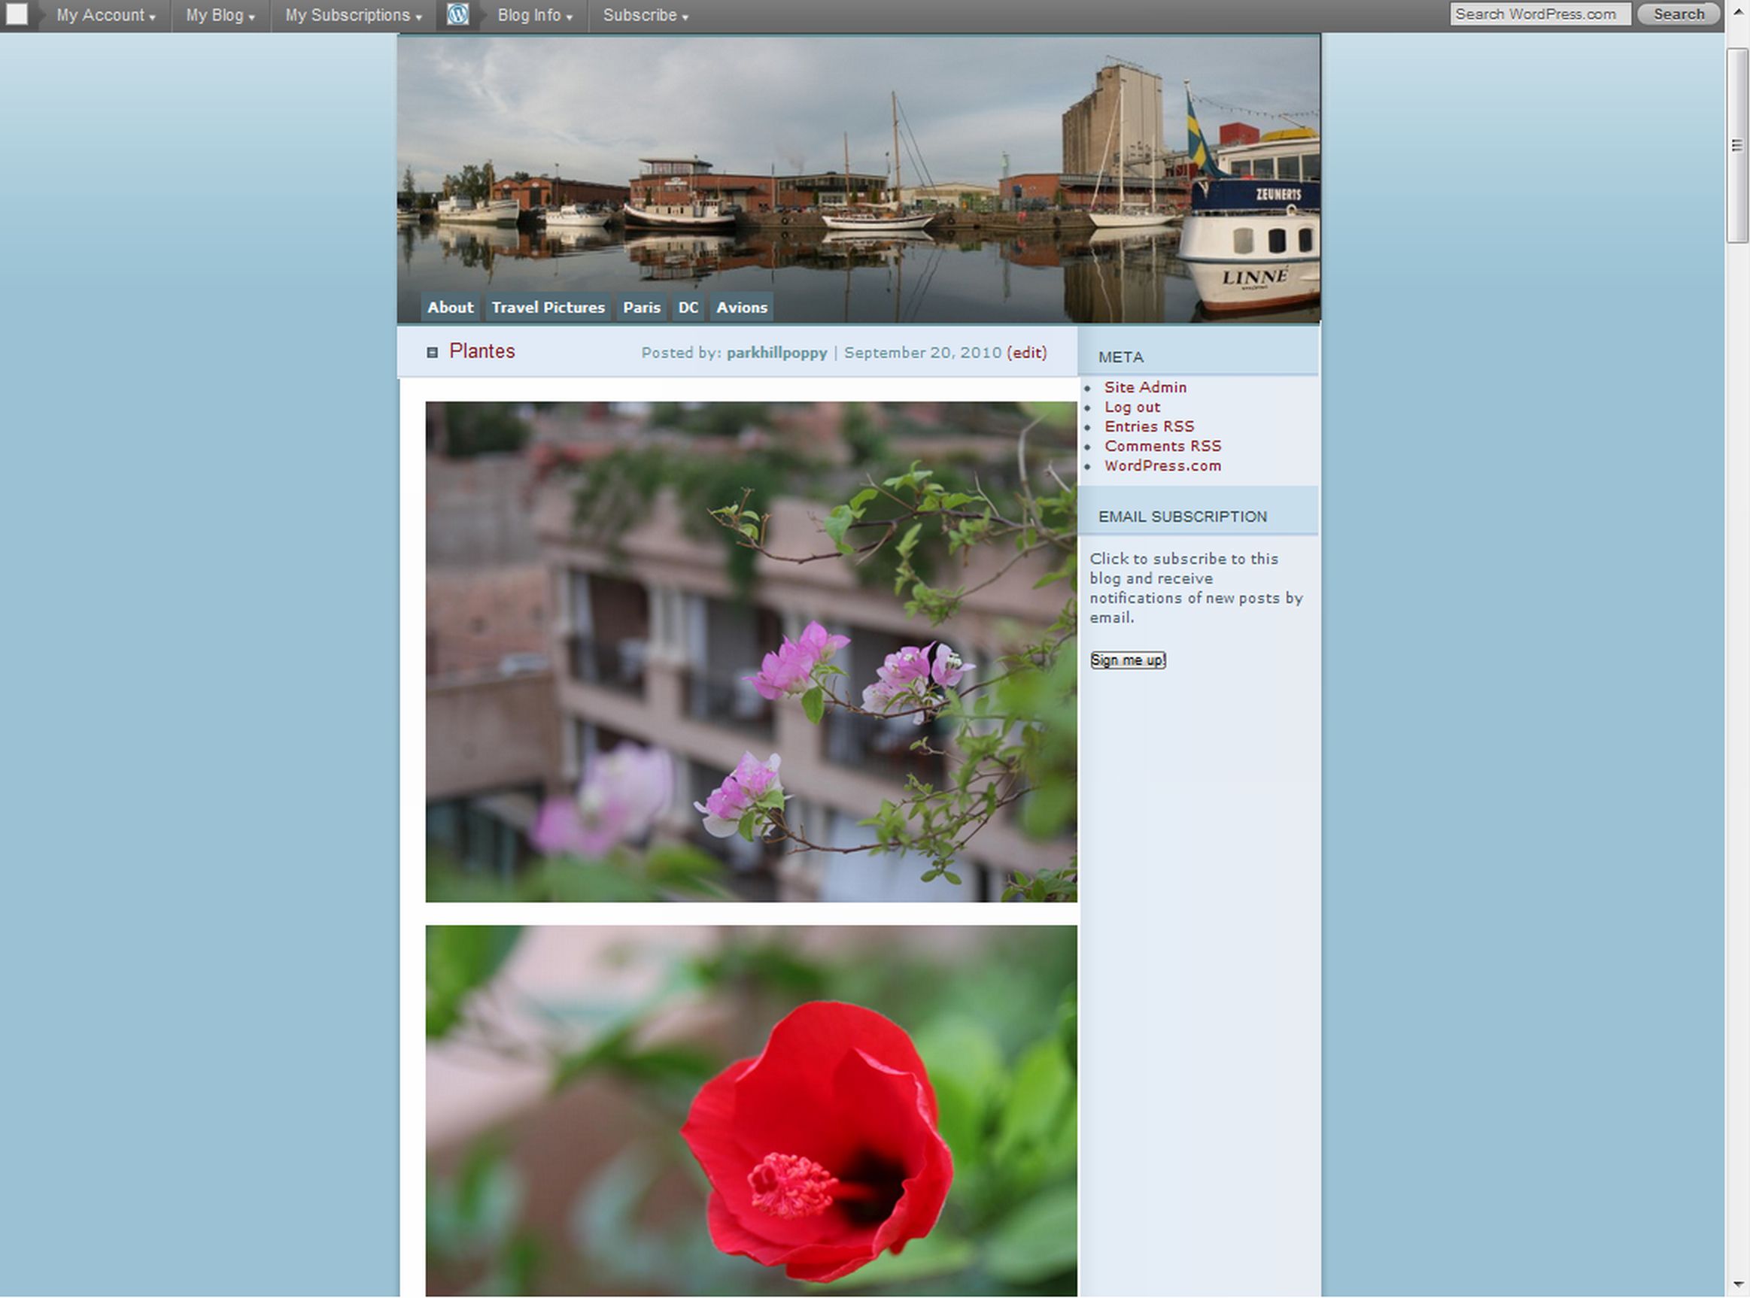1750x1298 pixels.
Task: Go to the About page tab
Action: pos(450,308)
